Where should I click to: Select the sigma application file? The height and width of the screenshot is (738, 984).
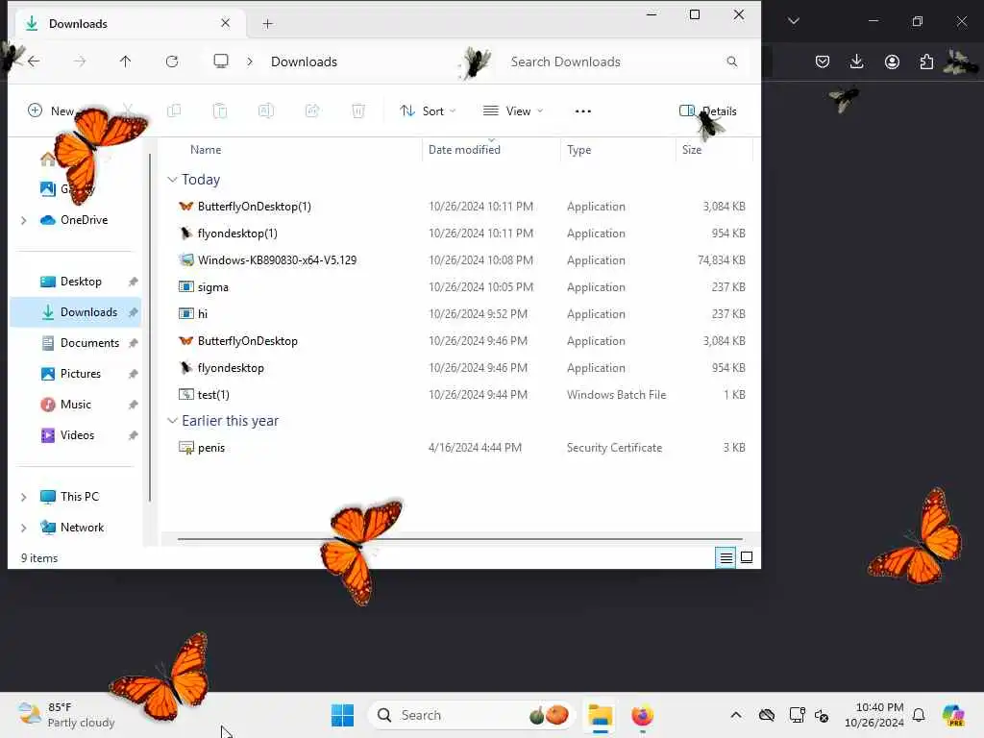212,287
